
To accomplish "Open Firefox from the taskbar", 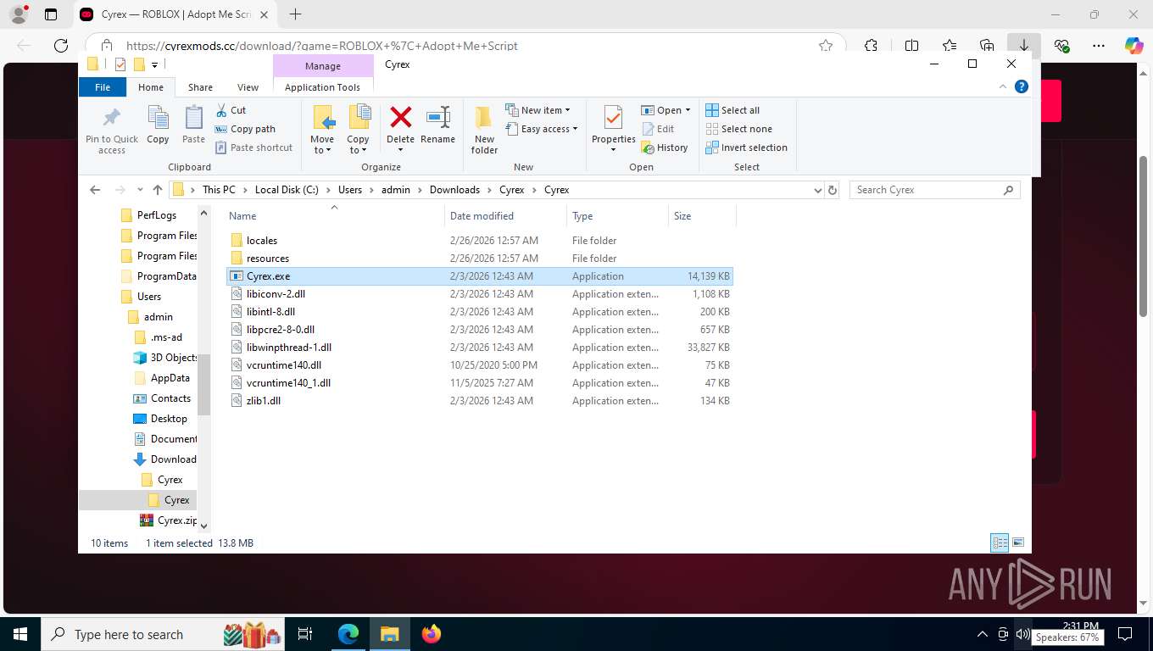I will [x=432, y=634].
